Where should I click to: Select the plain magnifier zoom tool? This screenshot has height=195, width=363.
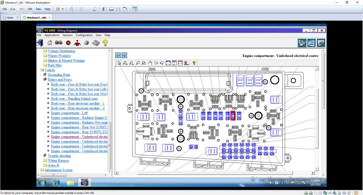tap(138, 63)
